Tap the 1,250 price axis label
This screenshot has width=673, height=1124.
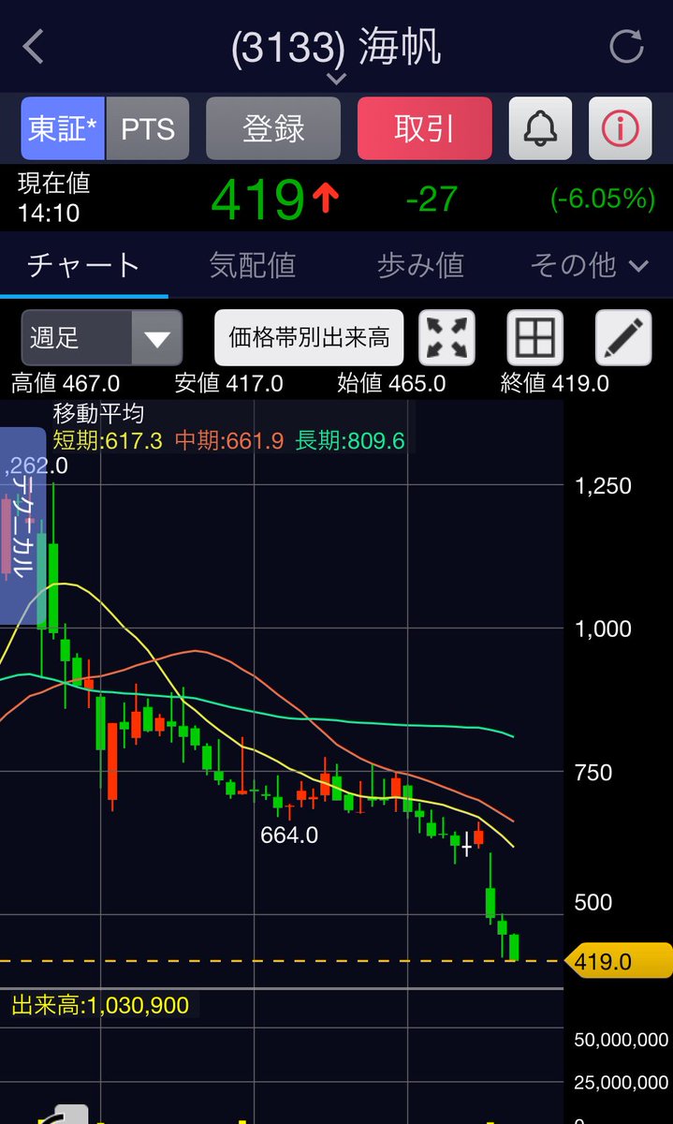coord(603,486)
